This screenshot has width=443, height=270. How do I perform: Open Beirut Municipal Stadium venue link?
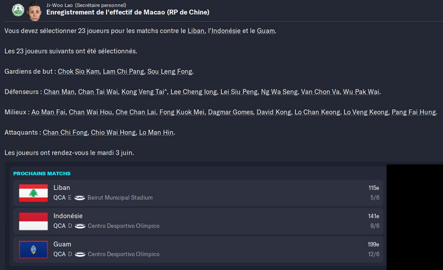click(x=120, y=198)
